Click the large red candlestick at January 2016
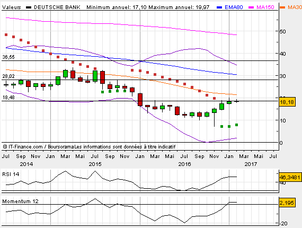The width and height of the screenshot is (302, 228). tap(140, 100)
